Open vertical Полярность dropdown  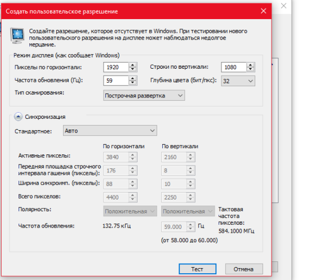(x=188, y=211)
